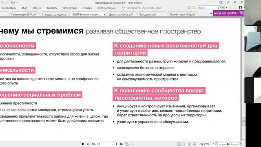Click the zoom slider handle
The image size is (261, 147).
click(228, 144)
